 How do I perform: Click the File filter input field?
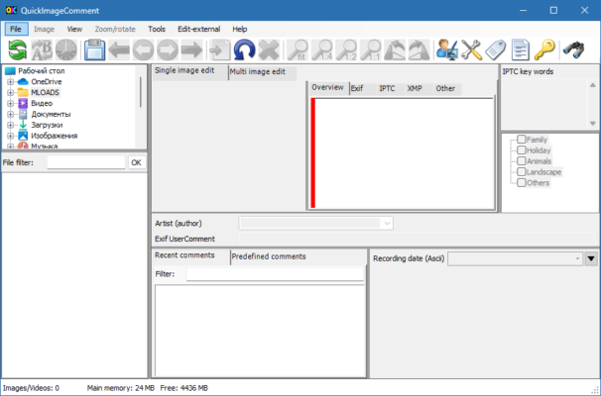[x=86, y=162]
